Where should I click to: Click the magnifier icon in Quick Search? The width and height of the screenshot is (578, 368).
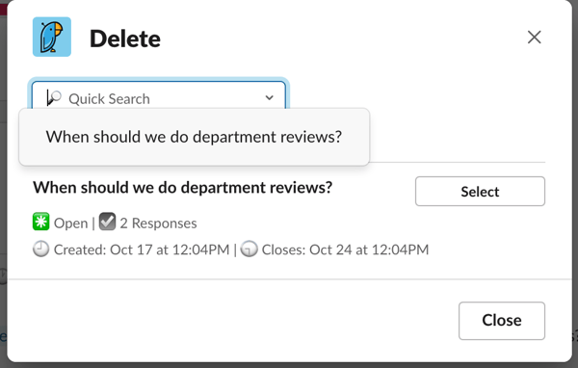tap(55, 97)
